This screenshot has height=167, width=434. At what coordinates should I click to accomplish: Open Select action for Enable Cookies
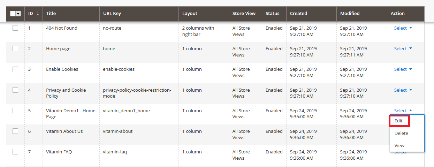click(x=403, y=69)
